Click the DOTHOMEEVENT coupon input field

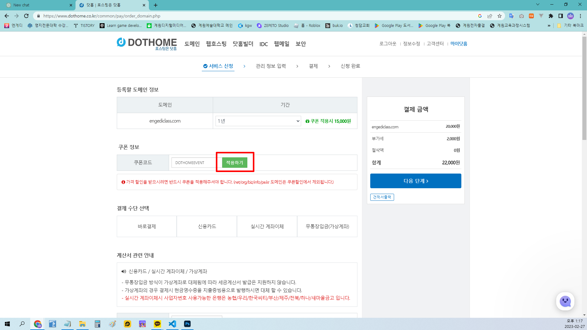(194, 163)
